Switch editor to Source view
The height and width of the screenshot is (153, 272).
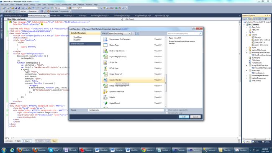27,141
